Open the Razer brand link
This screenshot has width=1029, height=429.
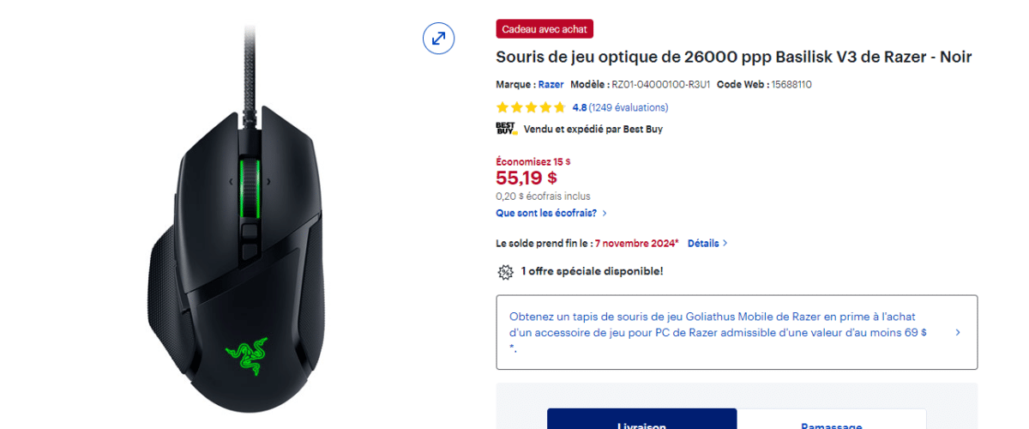point(551,84)
